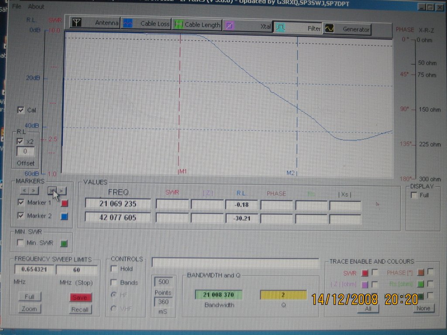Select the Antenna mode icon

(77, 23)
